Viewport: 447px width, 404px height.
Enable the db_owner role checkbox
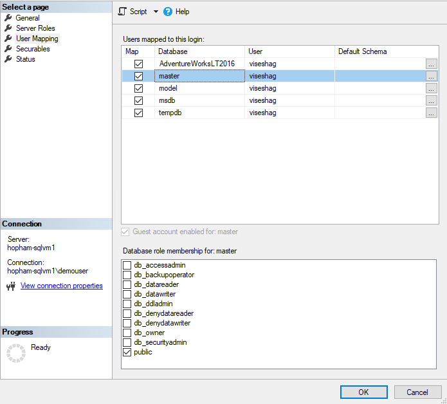pyautogui.click(x=127, y=333)
